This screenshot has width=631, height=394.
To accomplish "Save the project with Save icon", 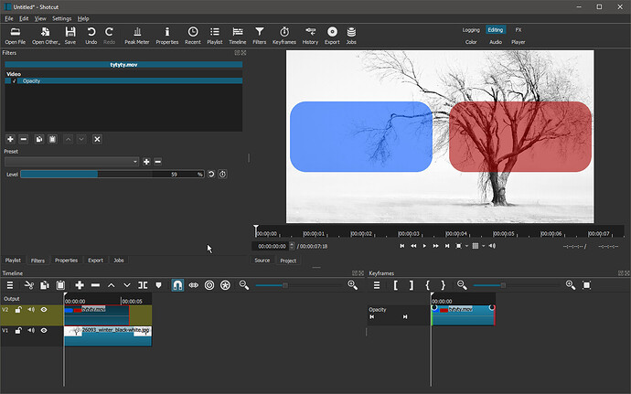I will 70,36.
